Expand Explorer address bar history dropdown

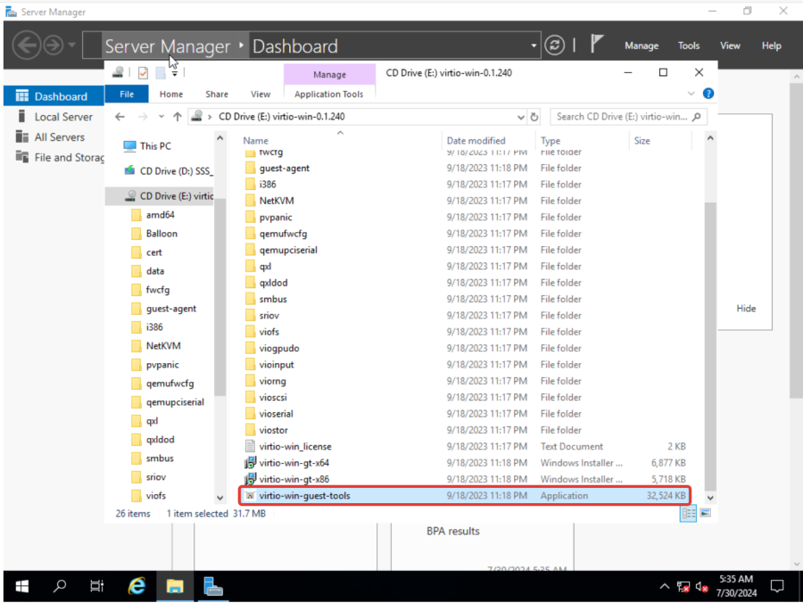coord(521,117)
